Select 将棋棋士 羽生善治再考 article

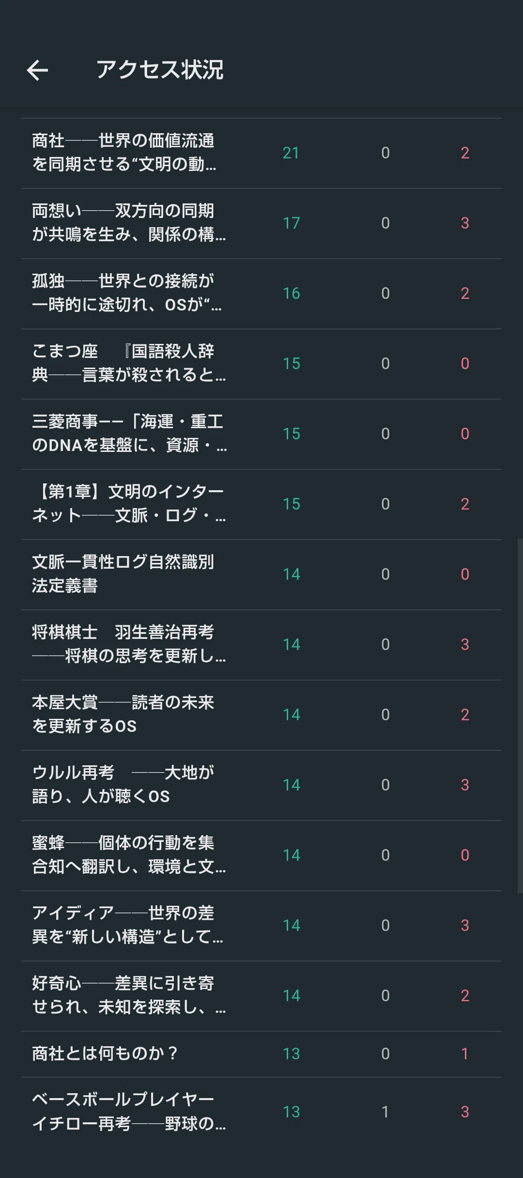(261, 645)
